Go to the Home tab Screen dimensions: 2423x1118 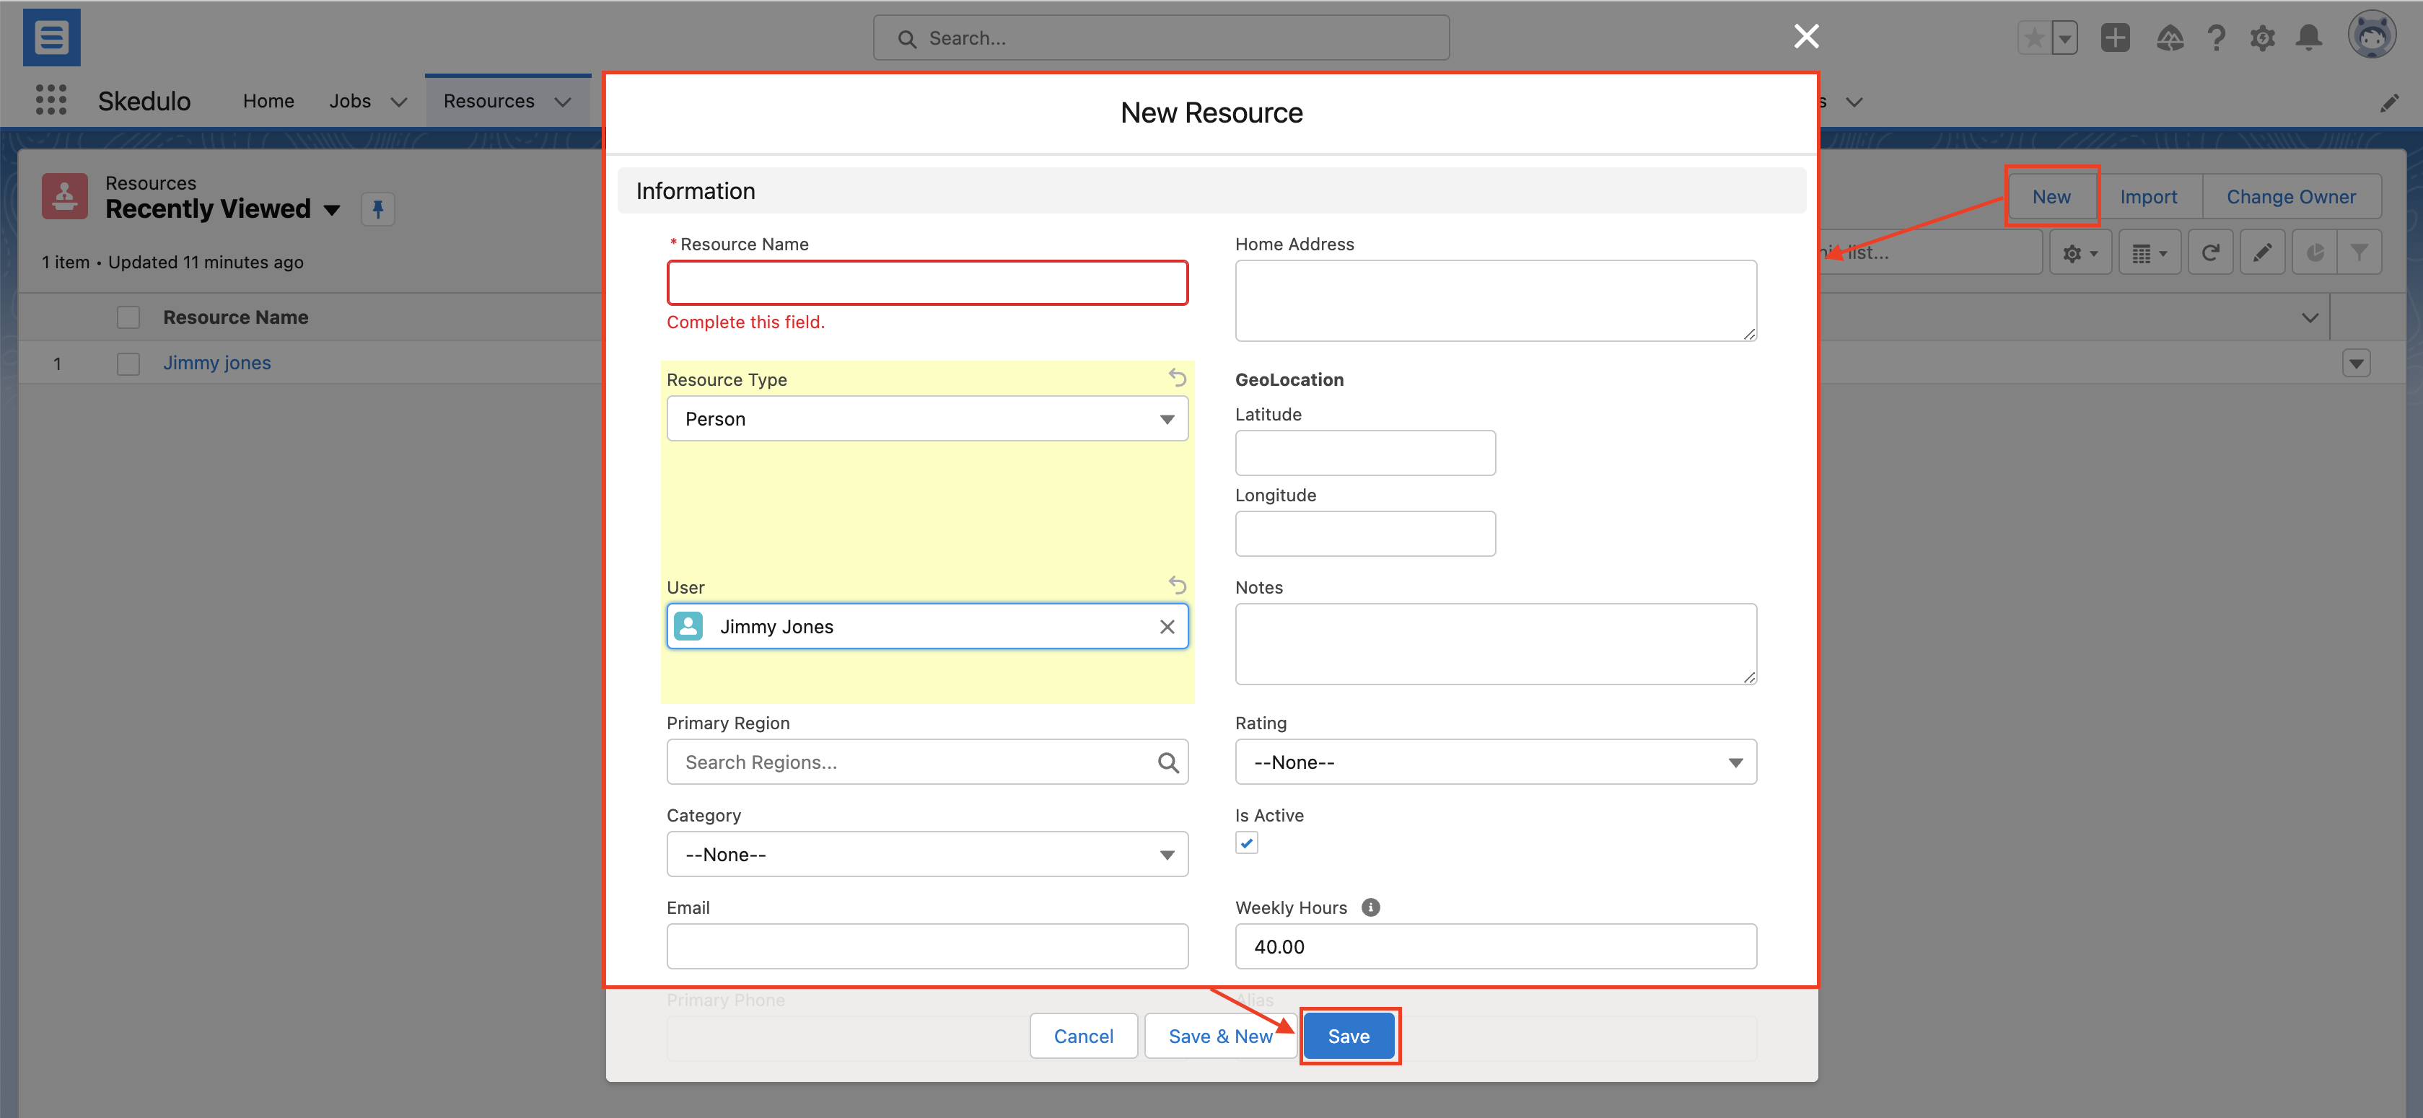(x=268, y=100)
